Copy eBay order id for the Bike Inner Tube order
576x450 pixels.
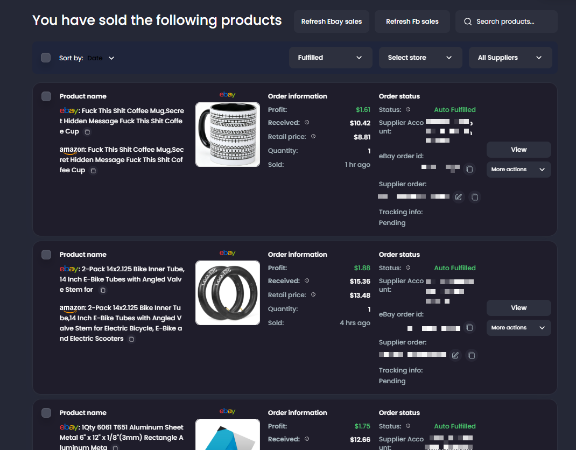click(x=469, y=327)
